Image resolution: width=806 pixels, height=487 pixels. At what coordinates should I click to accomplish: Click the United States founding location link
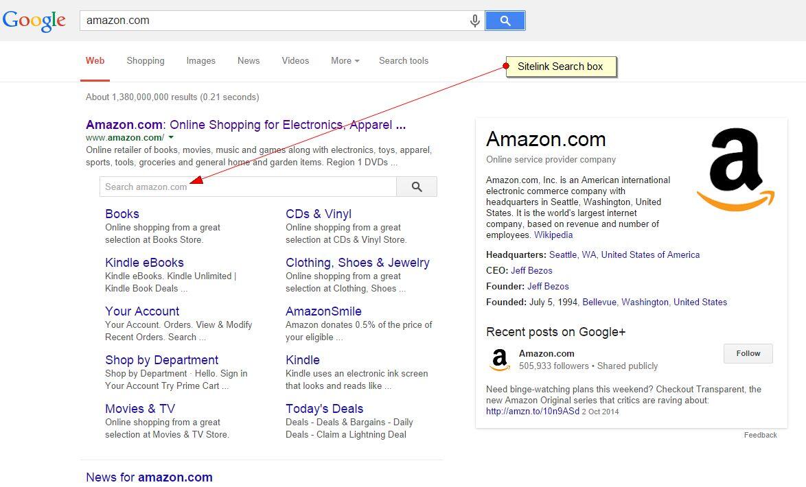click(700, 302)
